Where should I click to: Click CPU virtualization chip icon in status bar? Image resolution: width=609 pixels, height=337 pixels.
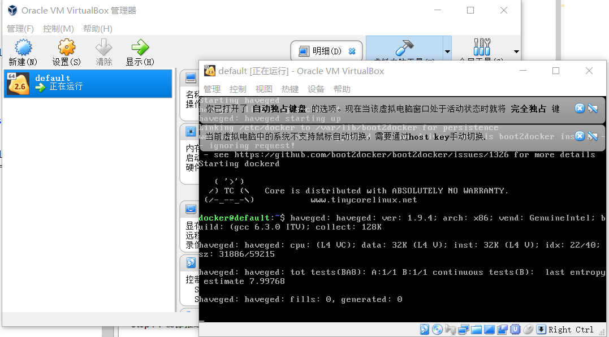[515, 330]
